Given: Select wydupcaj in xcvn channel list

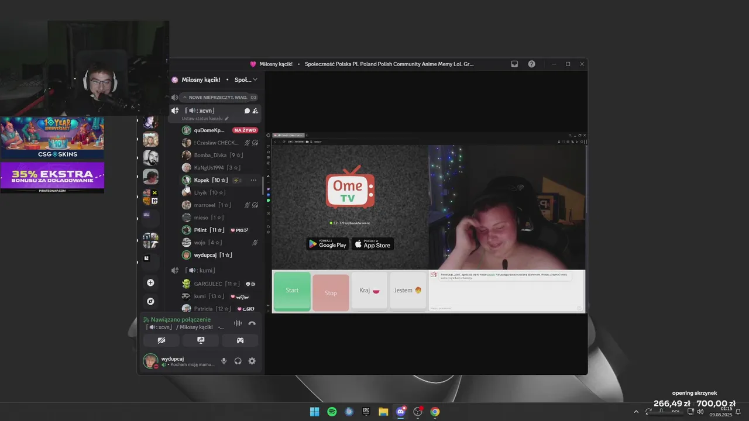Looking at the screenshot, I should click(213, 255).
